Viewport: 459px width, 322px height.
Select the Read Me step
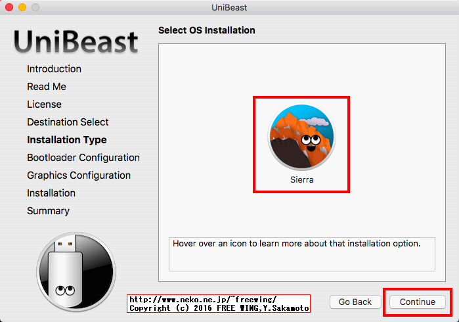[x=47, y=87]
